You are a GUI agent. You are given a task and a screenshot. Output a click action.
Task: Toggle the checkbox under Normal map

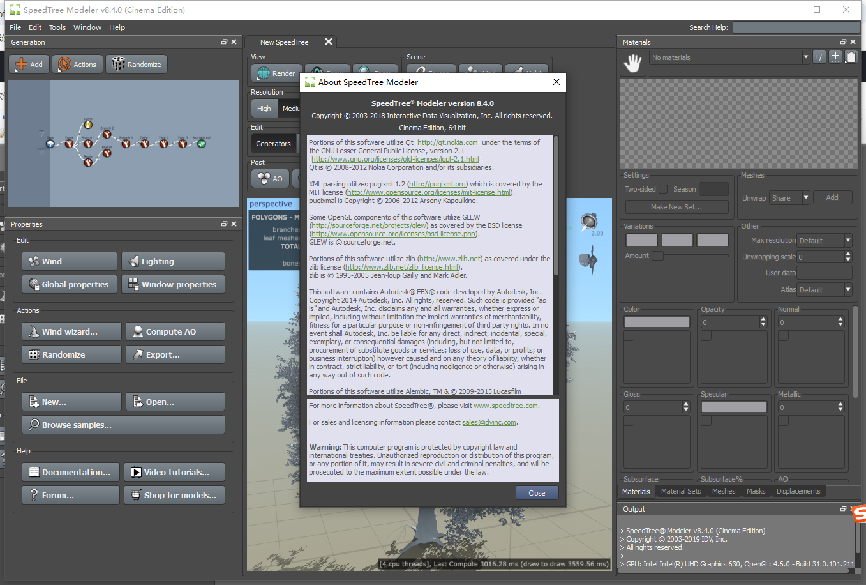click(x=784, y=336)
